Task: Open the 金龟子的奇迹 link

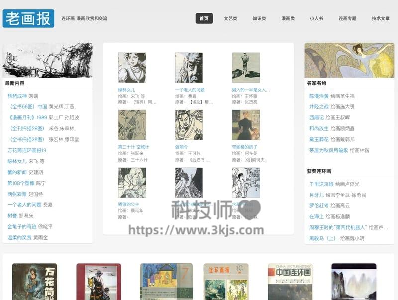Action: click(x=22, y=227)
